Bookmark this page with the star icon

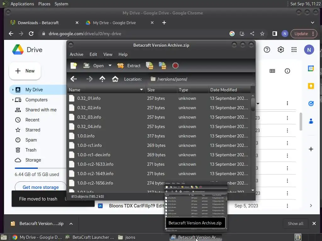(x=262, y=34)
